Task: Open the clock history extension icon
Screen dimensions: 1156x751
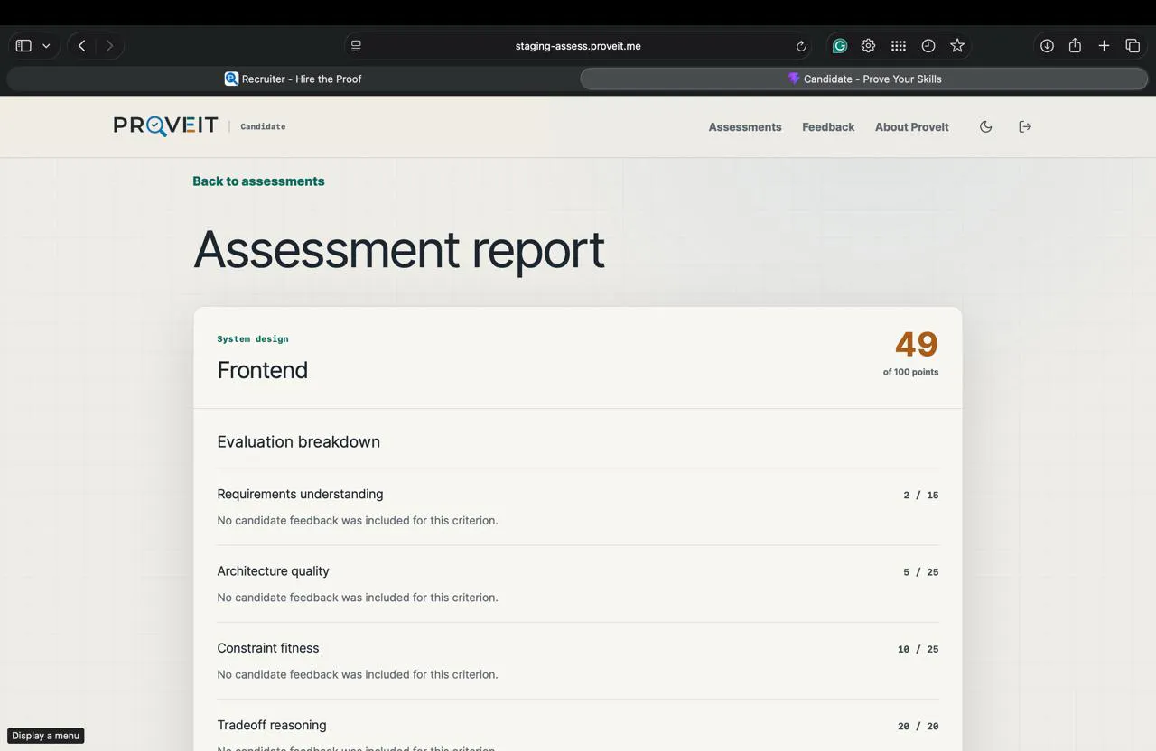Action: tap(928, 45)
